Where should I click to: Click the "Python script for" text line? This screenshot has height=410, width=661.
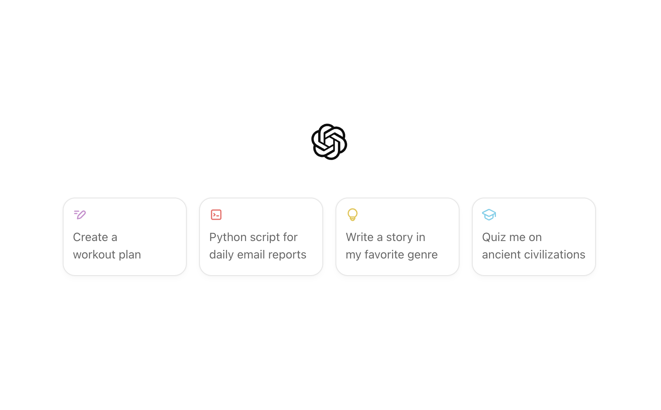pyautogui.click(x=253, y=237)
